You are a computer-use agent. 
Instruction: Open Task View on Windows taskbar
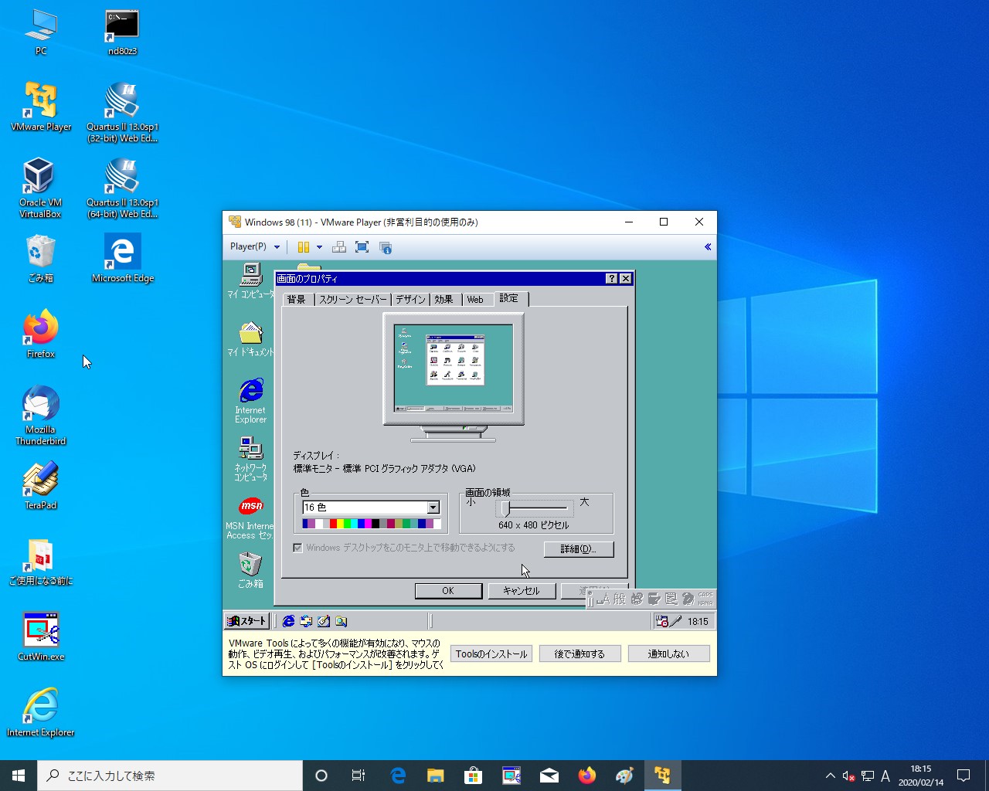(359, 776)
